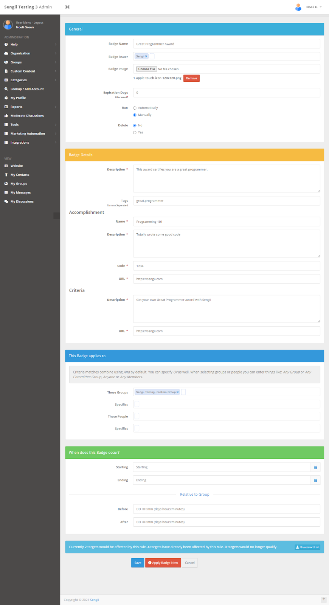329x605 pixels.
Task: Remove the Sengii badge issuer tag
Action: pos(146,56)
